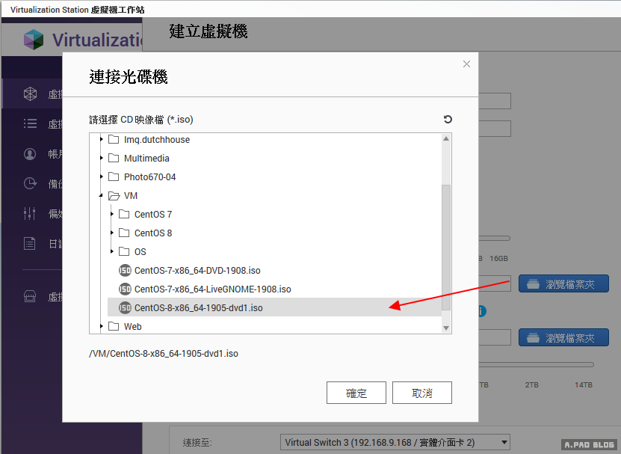Click the log document icon in sidebar
This screenshot has width=621, height=454.
(30, 243)
